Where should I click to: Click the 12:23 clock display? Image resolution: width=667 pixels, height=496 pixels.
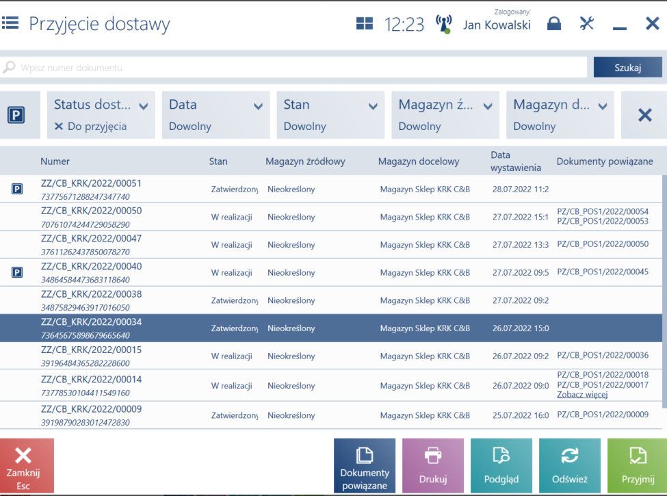point(404,25)
